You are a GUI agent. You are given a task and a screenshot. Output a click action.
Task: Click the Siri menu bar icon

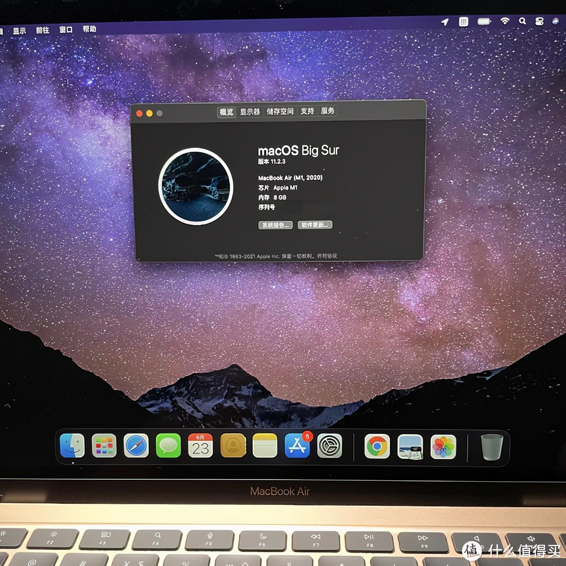tap(555, 21)
